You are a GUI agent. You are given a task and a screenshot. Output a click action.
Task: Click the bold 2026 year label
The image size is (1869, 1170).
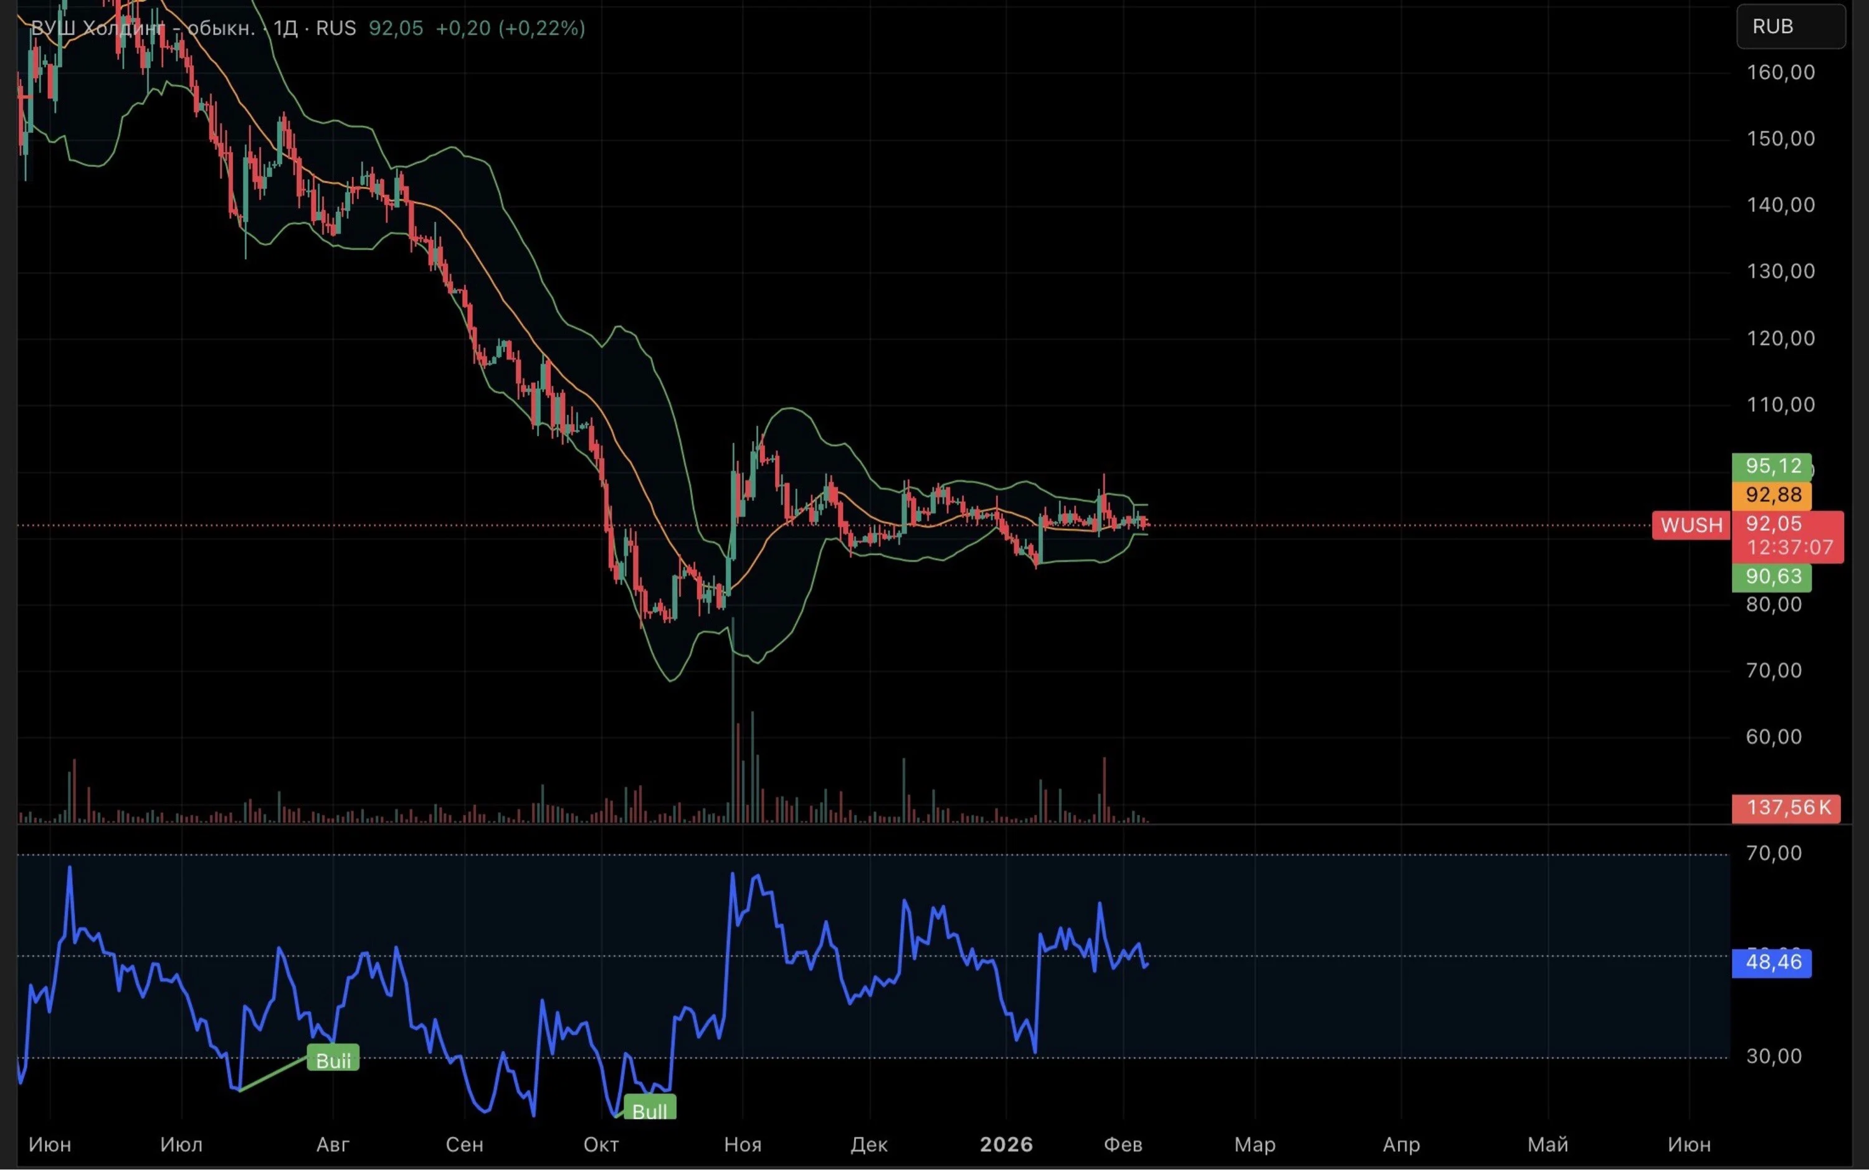tap(1006, 1145)
